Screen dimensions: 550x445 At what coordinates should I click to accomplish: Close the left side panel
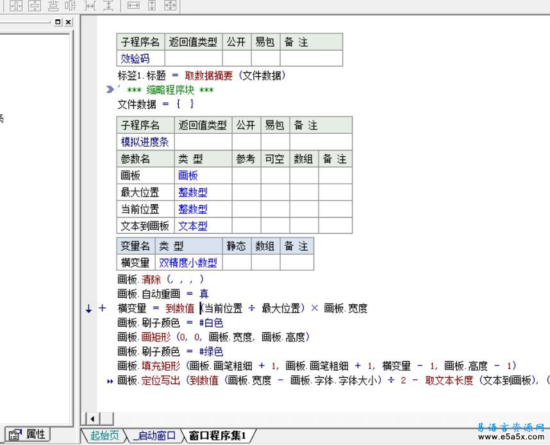point(69,22)
